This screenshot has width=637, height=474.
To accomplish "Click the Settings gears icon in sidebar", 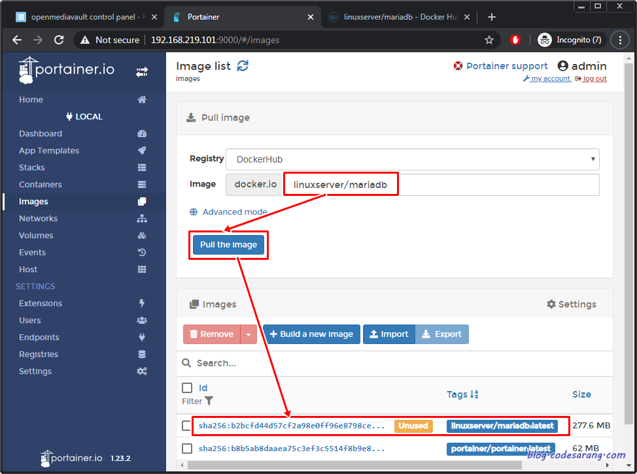I will 142,371.
